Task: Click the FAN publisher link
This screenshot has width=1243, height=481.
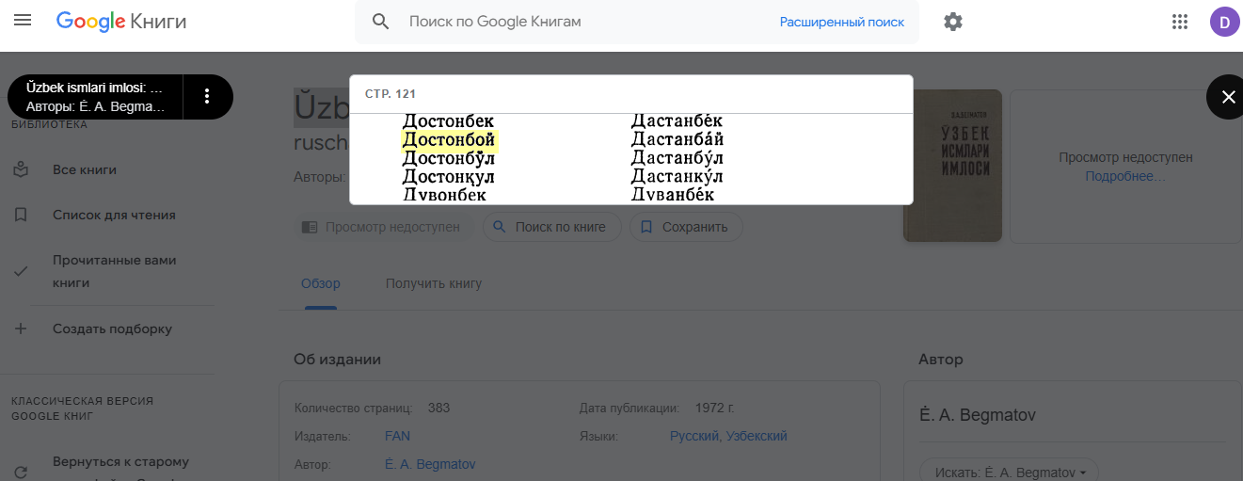Action: coord(397,436)
